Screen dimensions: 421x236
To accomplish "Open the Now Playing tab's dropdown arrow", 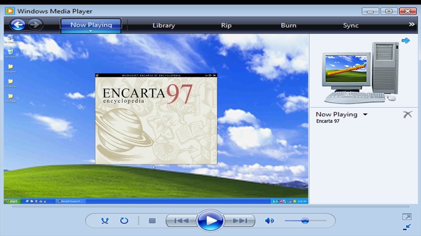I will [91, 31].
